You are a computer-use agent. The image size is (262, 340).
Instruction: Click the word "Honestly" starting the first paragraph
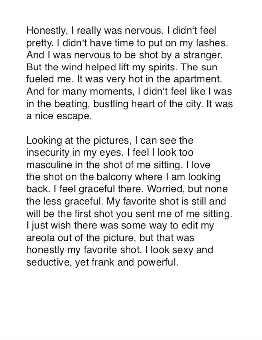(x=45, y=31)
